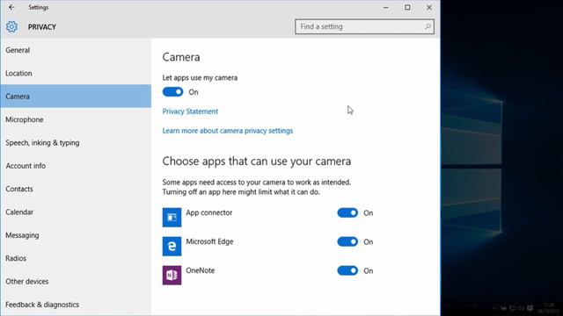Click the 'Choose apps that can use your camera' heading
563x316 pixels.
[x=257, y=162]
